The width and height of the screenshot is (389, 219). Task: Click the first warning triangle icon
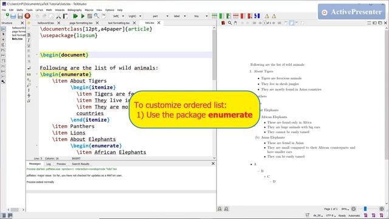(267, 16)
